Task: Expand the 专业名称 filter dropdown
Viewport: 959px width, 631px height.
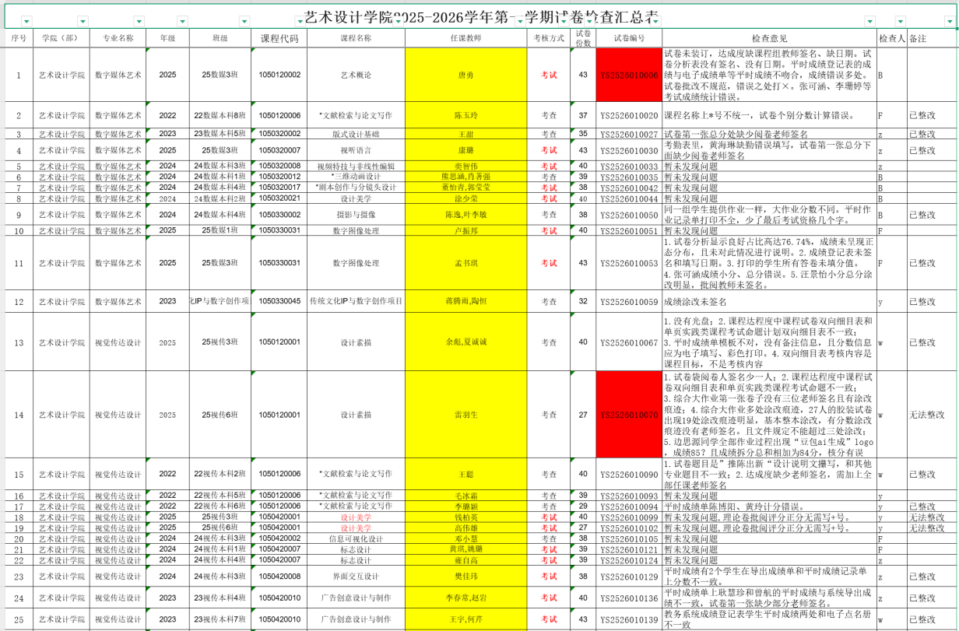Action: (140, 22)
